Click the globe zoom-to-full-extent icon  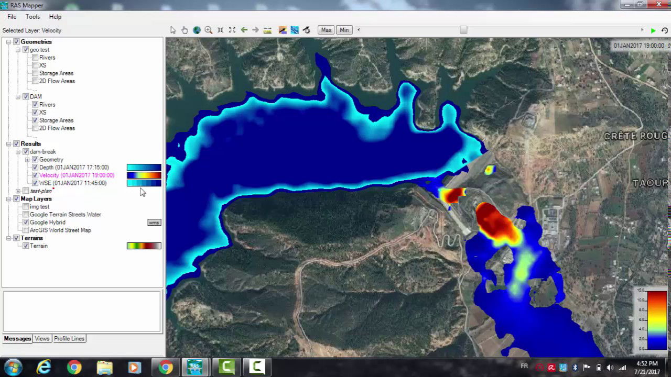click(197, 30)
